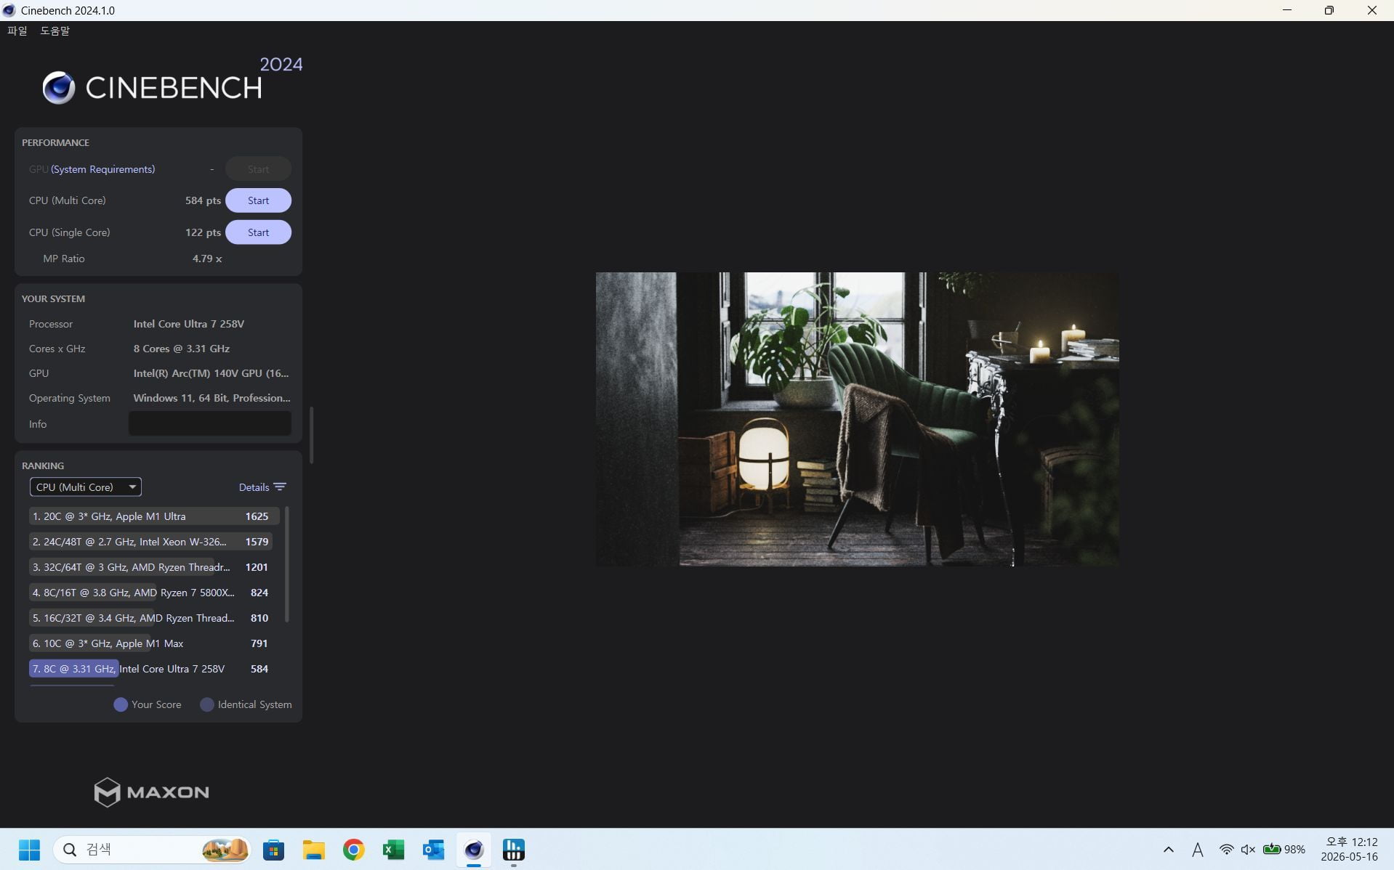This screenshot has width=1394, height=870.
Task: Open Excel from the taskbar
Action: [394, 850]
